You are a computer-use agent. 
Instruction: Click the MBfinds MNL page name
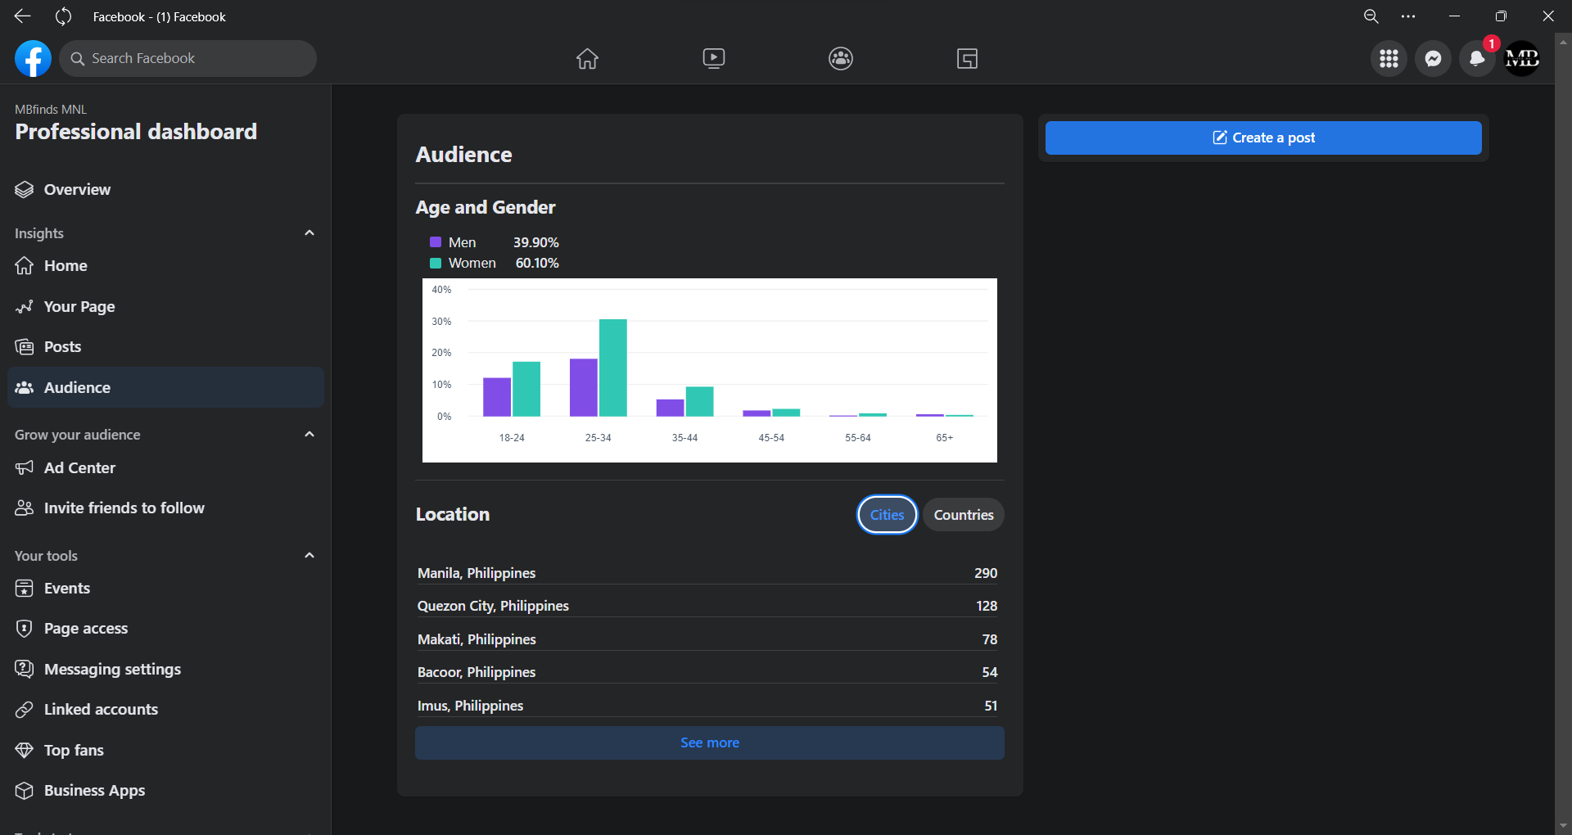51,109
